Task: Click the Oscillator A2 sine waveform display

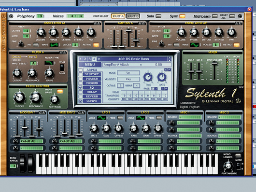Action: [195, 45]
